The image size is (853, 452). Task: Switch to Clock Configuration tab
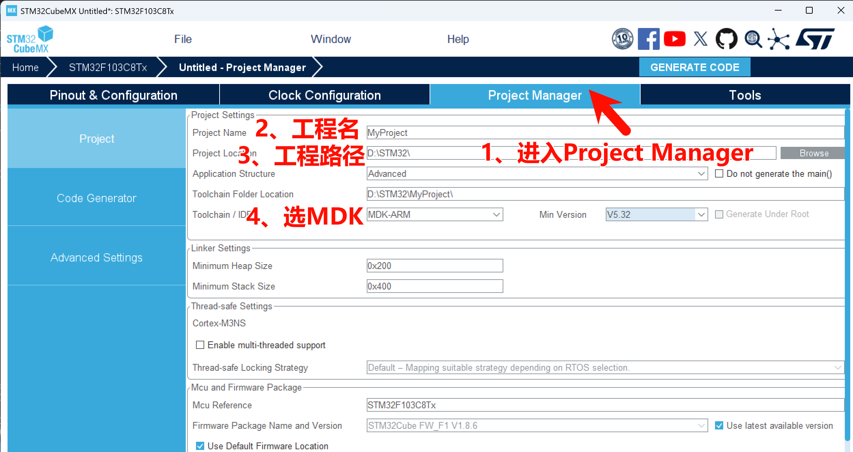pyautogui.click(x=324, y=95)
